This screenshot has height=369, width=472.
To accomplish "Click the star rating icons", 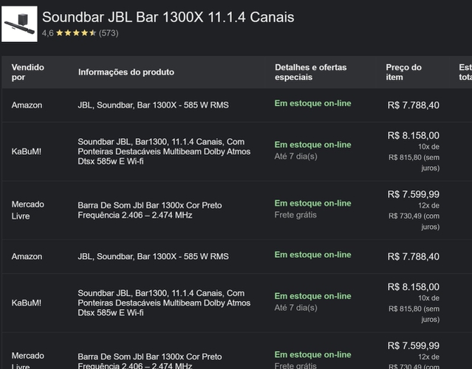I will tap(76, 33).
